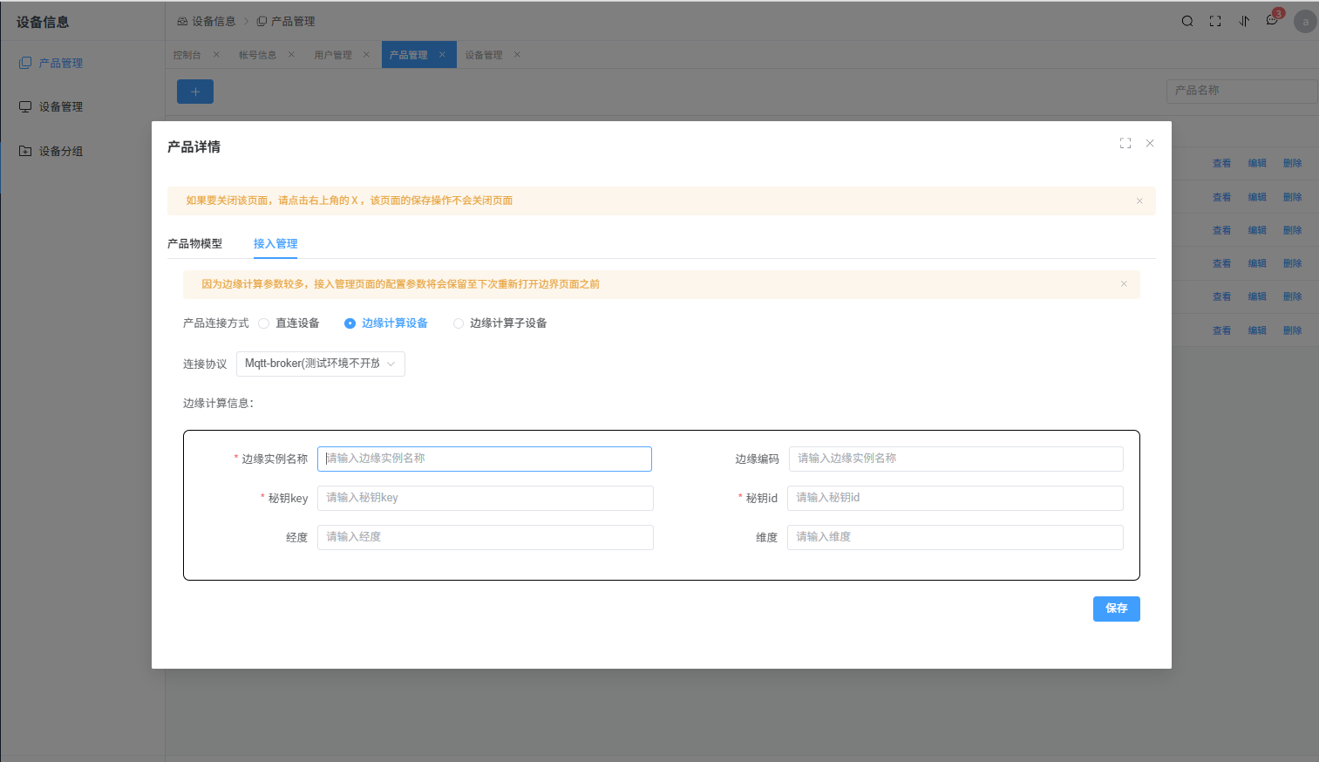Toggle fullscreen icon in top header
This screenshot has width=1319, height=762.
[1215, 21]
